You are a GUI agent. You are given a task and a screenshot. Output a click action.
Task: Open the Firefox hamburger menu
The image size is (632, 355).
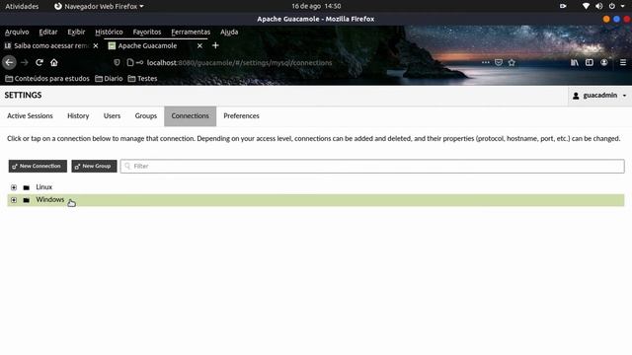(x=623, y=62)
